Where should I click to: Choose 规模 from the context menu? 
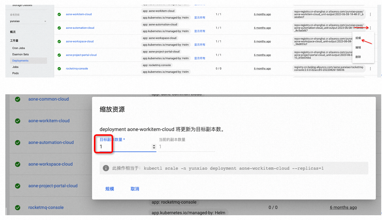[358, 38]
